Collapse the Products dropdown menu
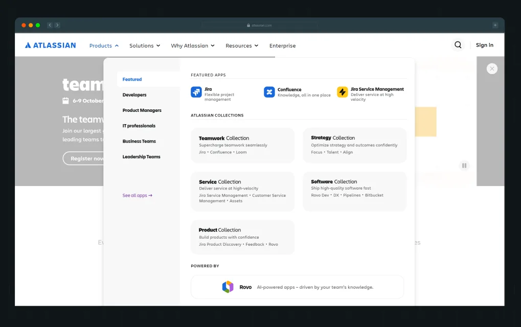Screen dimensions: 521x327 pos(104,46)
